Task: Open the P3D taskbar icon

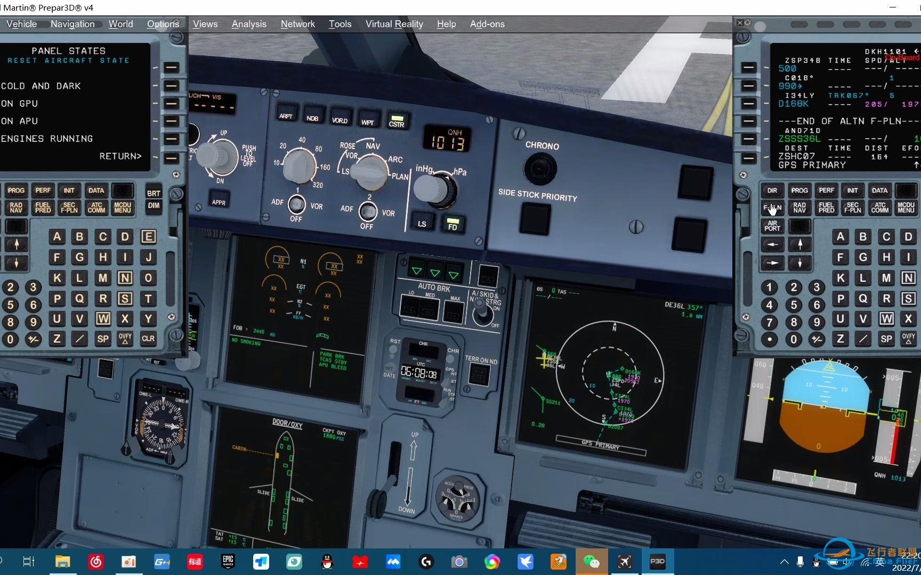Action: pyautogui.click(x=657, y=562)
